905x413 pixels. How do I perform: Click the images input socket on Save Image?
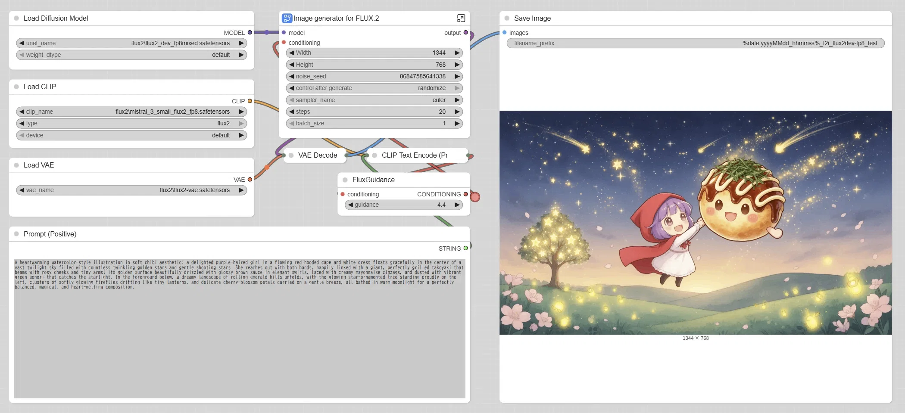(x=505, y=32)
